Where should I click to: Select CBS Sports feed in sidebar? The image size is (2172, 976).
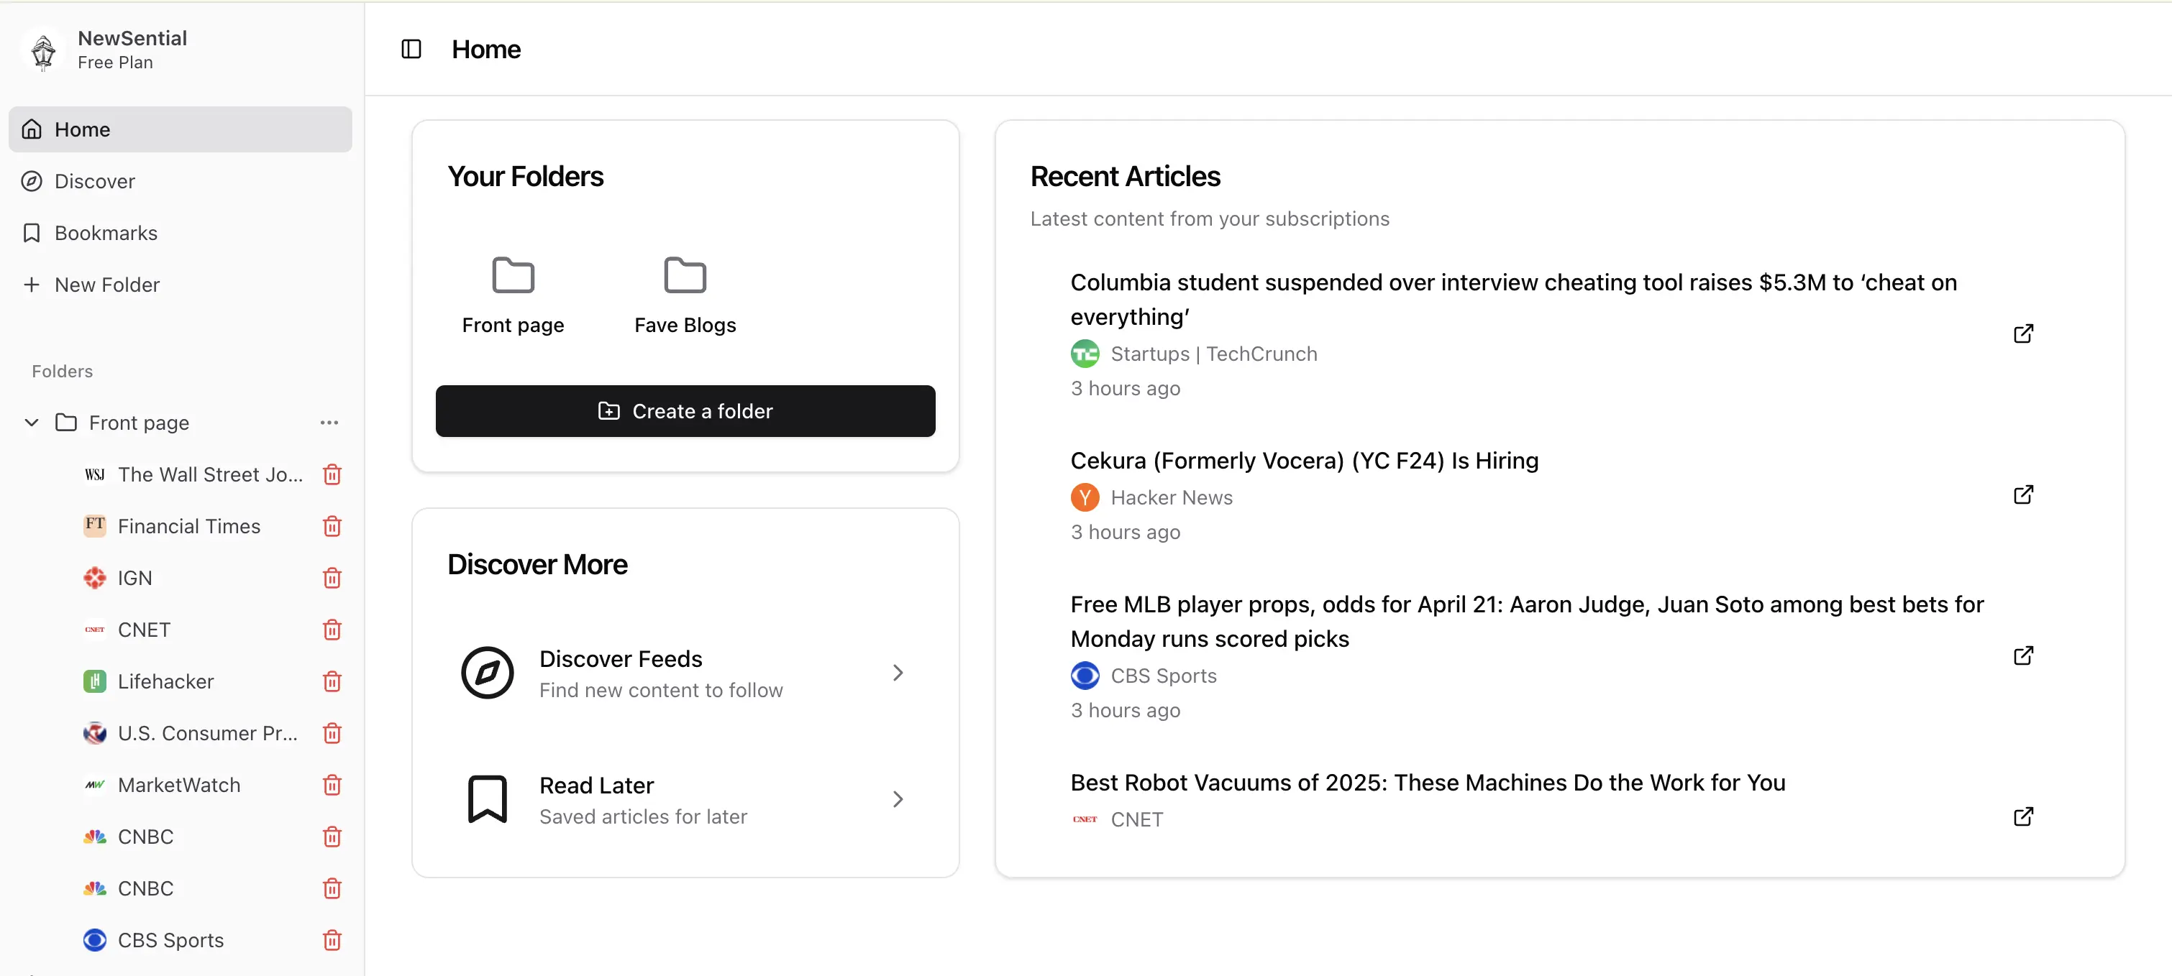(170, 940)
